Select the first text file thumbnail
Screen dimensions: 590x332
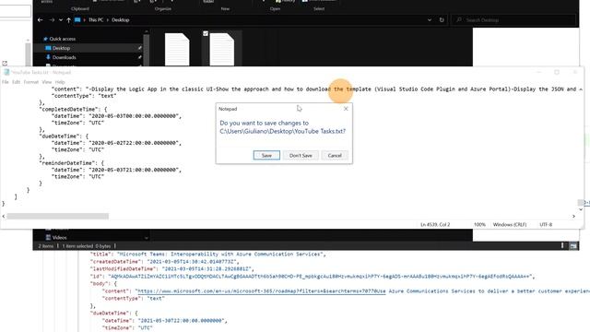[x=177, y=49]
